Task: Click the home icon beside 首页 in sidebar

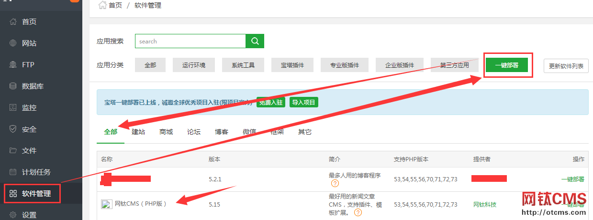Action: 13,22
